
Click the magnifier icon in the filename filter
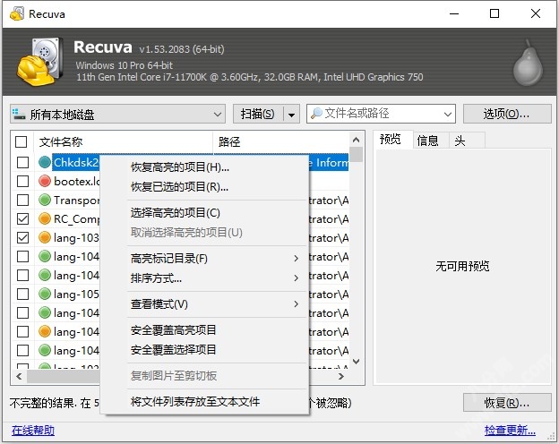click(x=316, y=114)
